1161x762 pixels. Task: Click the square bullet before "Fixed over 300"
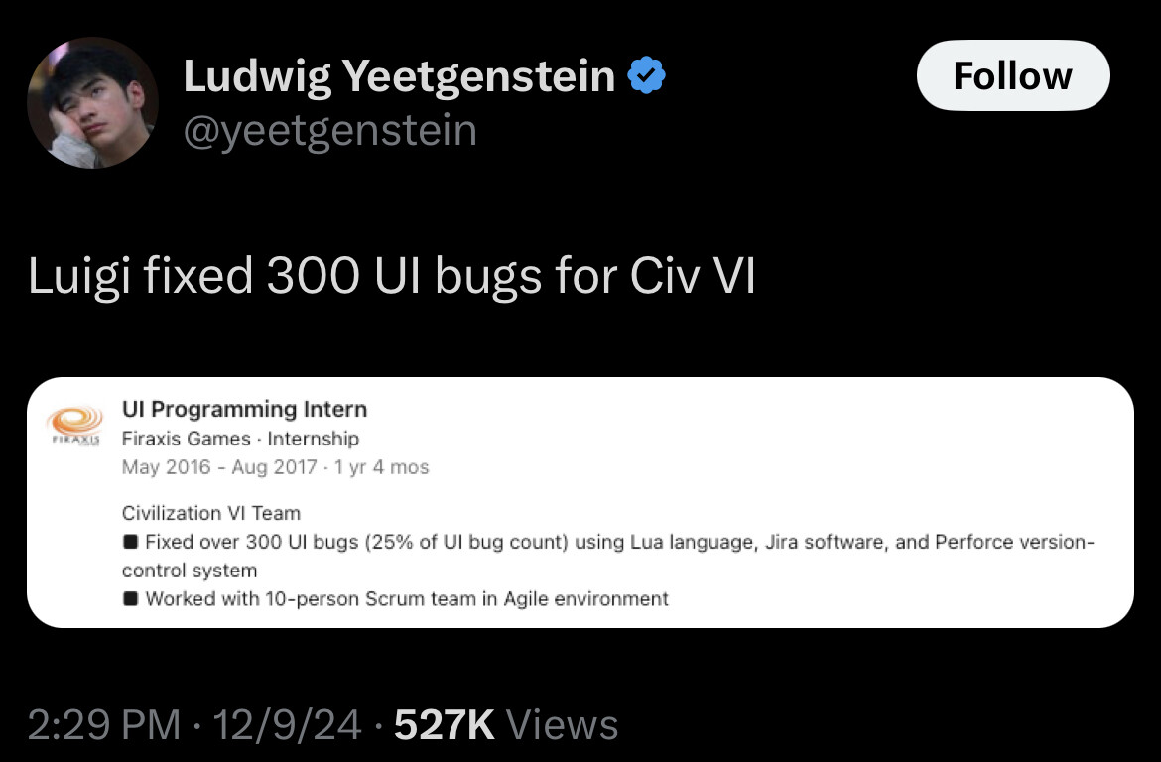coord(130,543)
